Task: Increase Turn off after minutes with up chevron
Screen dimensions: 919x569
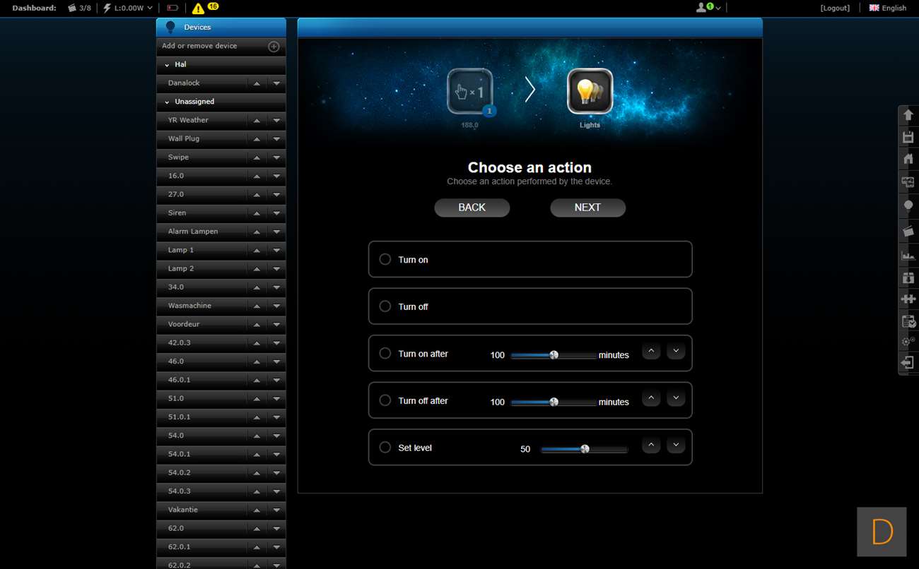Action: (x=651, y=397)
